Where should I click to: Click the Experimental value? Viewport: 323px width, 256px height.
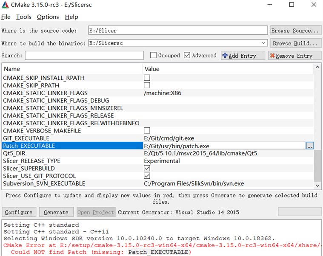click(x=162, y=161)
